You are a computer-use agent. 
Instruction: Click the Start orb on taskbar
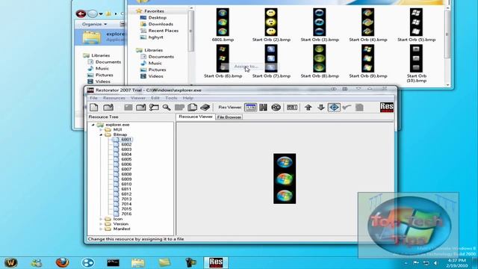tap(11, 262)
